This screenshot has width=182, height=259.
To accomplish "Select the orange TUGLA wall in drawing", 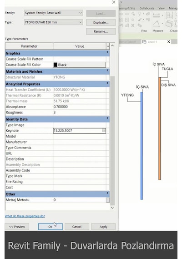I will pos(160,128).
